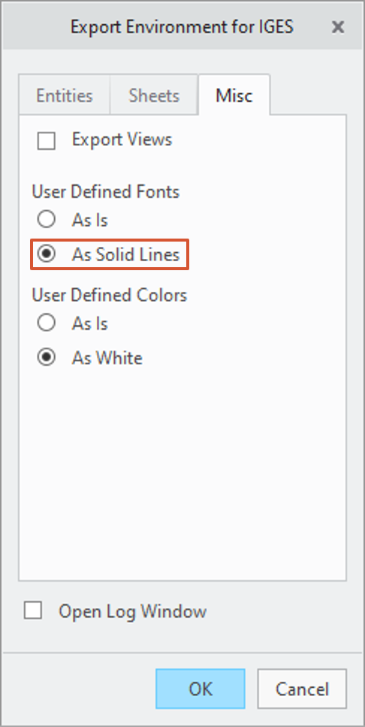Tick the Open Log Window checkbox
This screenshot has width=365, height=727.
point(33,610)
